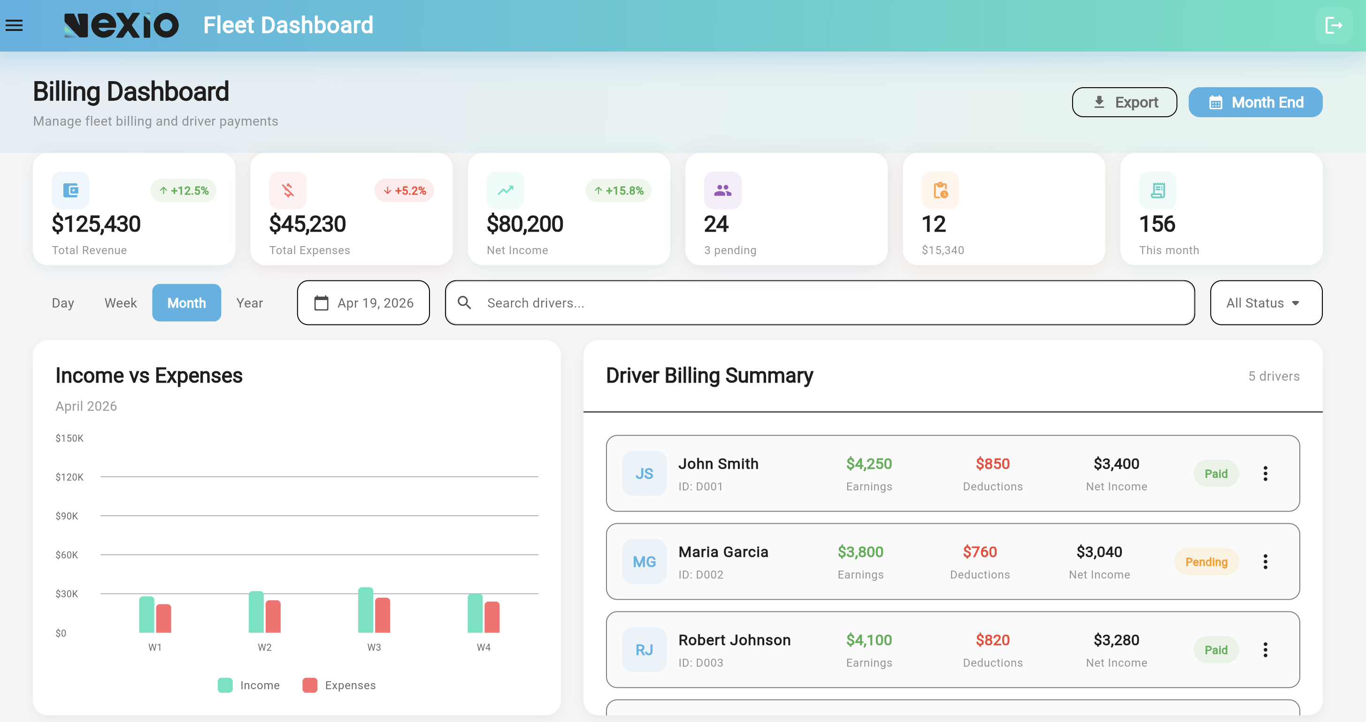Click the 'This month' label
The height and width of the screenshot is (722, 1366).
1169,250
